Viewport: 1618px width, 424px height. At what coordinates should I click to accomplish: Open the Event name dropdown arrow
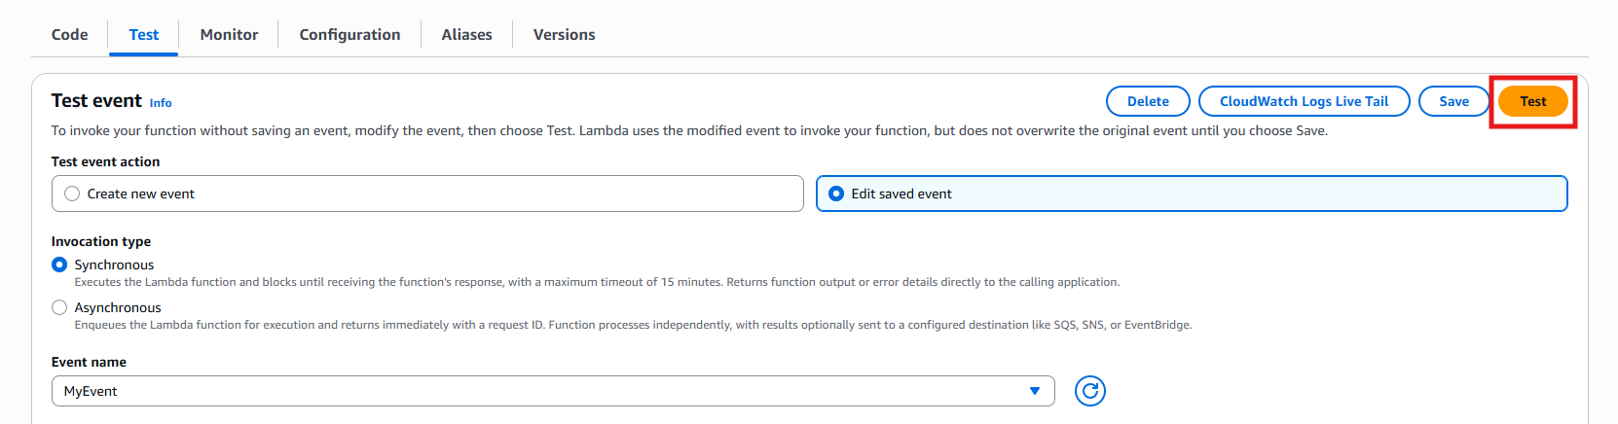(x=1034, y=391)
